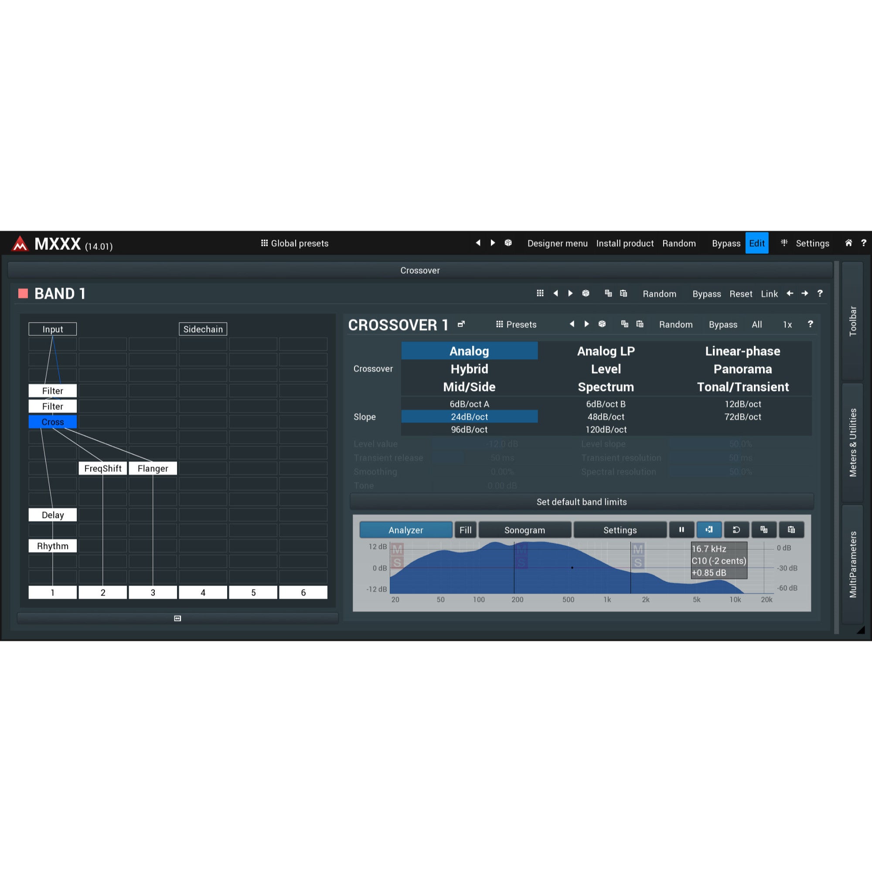The height and width of the screenshot is (872, 872).
Task: Select the Analog LP crossover type
Action: point(606,351)
